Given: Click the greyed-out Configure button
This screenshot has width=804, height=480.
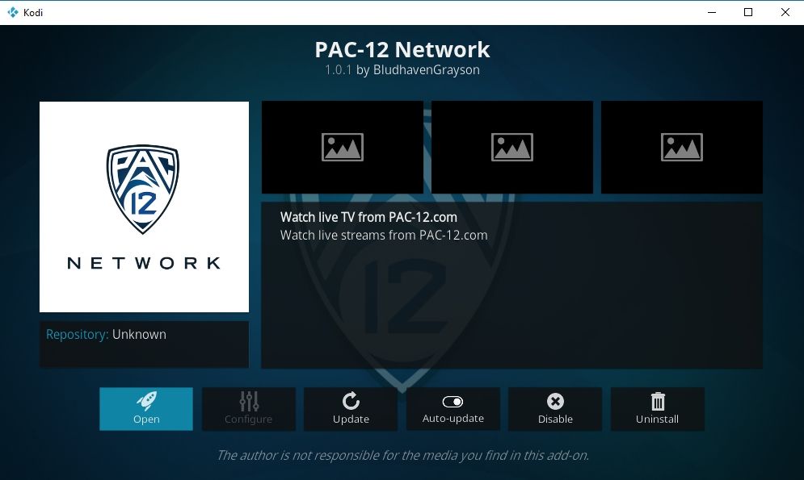Looking at the screenshot, I should (x=248, y=409).
